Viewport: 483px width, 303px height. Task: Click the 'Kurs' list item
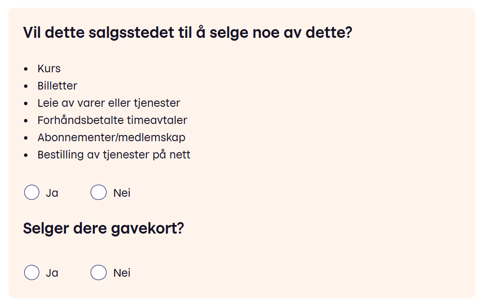tap(49, 68)
